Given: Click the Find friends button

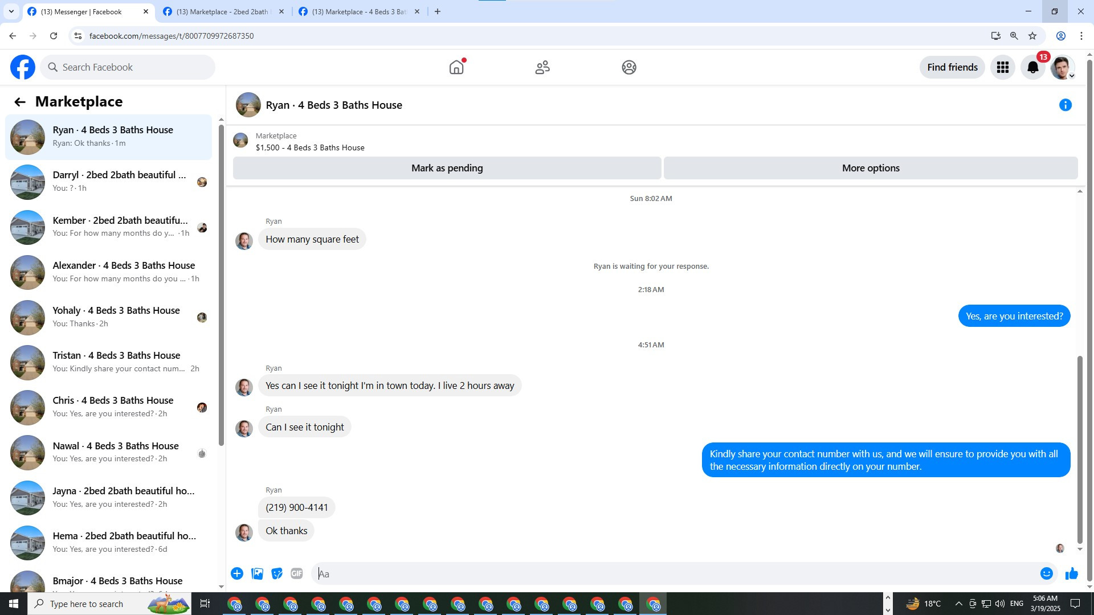Looking at the screenshot, I should 952,67.
